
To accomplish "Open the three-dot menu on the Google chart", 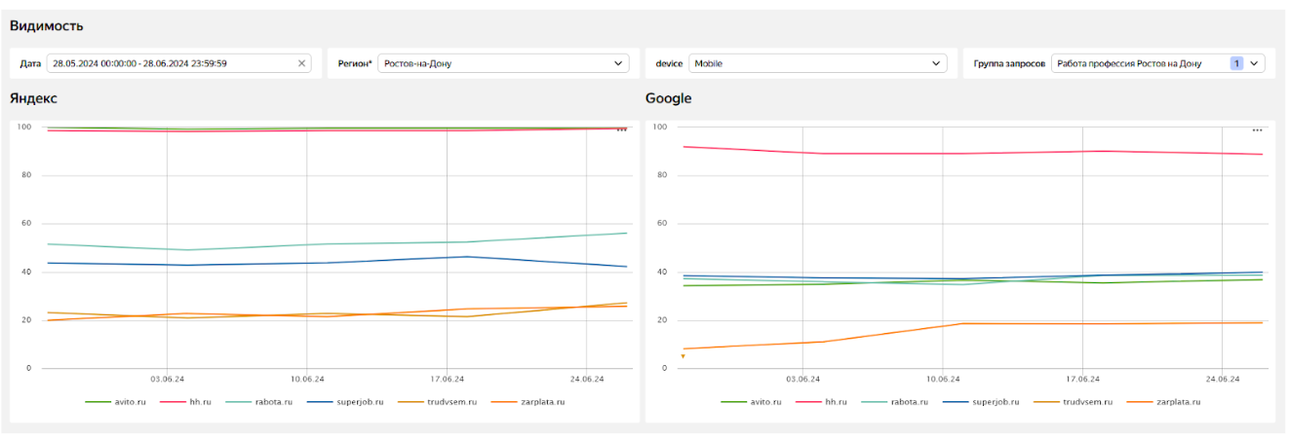I will (x=1257, y=129).
